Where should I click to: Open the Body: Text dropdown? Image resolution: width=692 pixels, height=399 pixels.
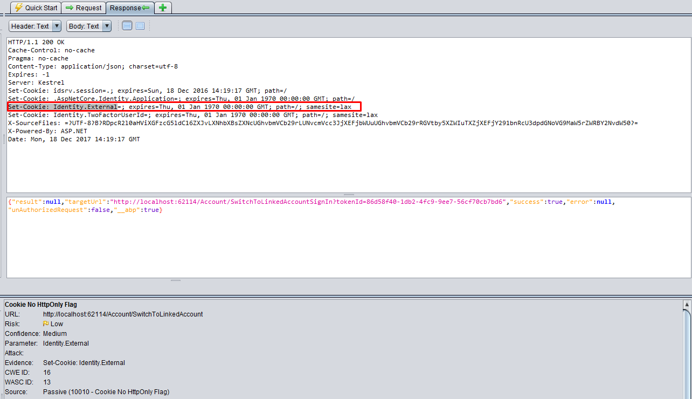[88, 26]
